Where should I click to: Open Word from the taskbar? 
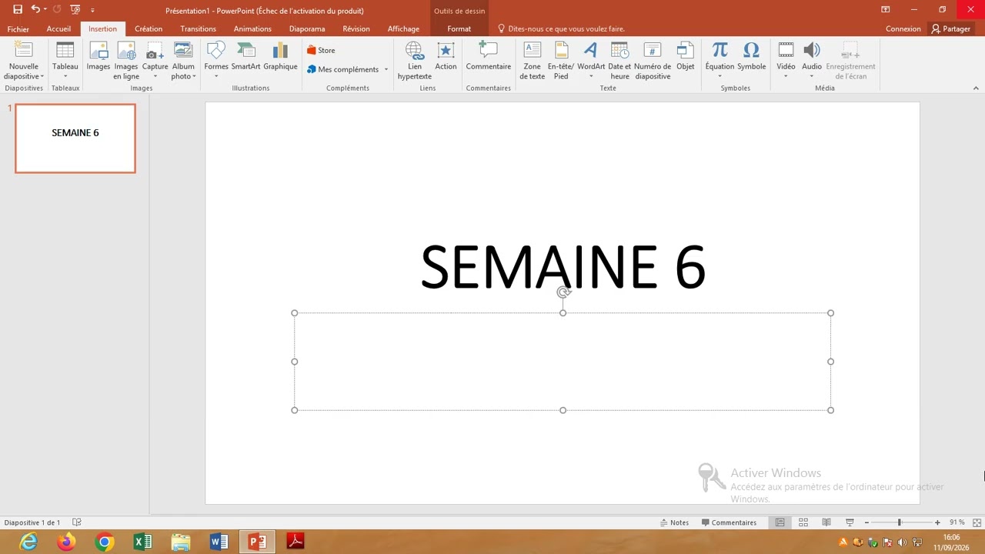point(219,542)
